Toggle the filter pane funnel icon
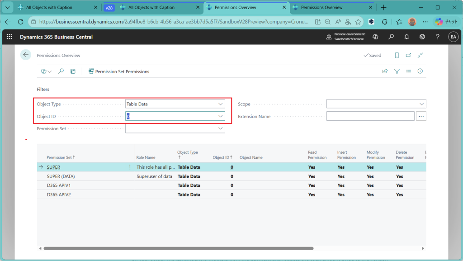463x261 pixels. (397, 71)
